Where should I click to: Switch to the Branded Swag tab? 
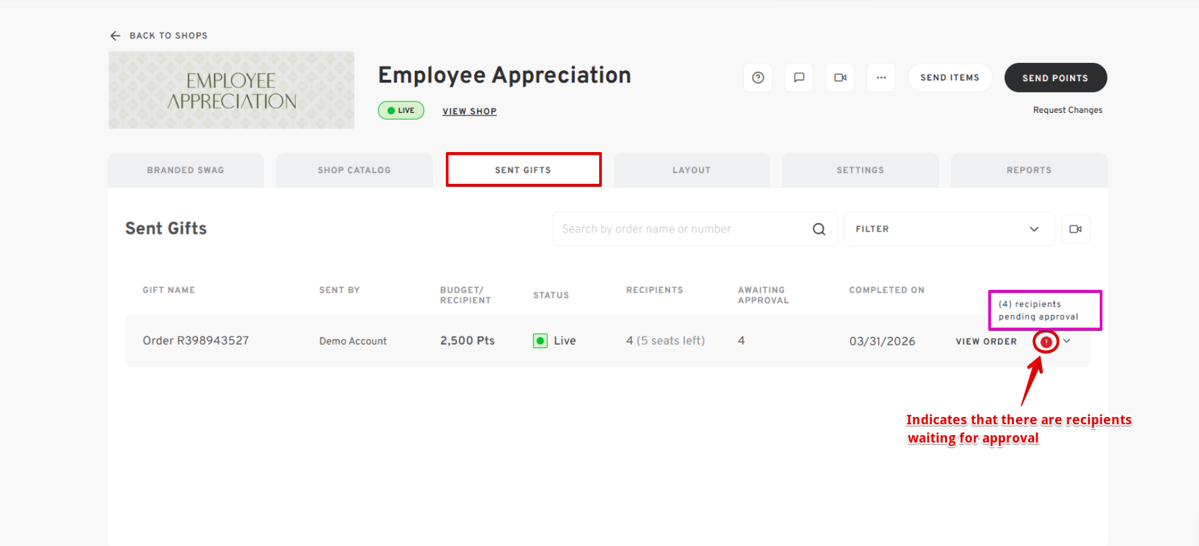(x=186, y=170)
